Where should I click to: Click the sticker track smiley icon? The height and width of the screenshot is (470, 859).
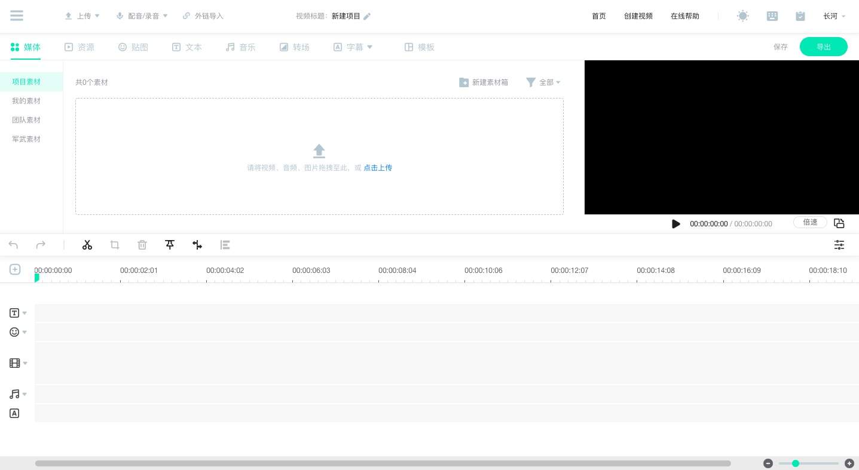click(x=14, y=332)
